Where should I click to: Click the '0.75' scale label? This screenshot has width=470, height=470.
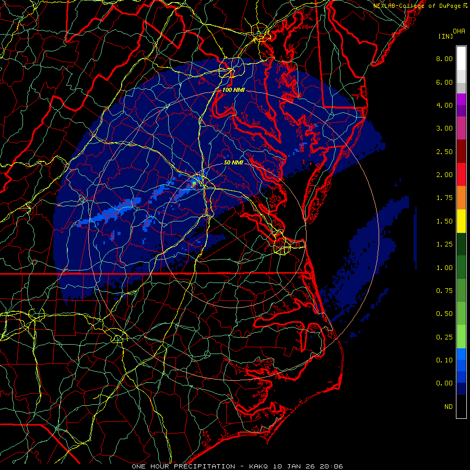tap(444, 291)
